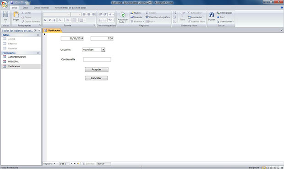Select the Verificacion document tab
The width and height of the screenshot is (284, 169).
pyautogui.click(x=53, y=30)
